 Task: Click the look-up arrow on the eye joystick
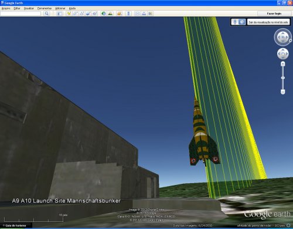282,33
